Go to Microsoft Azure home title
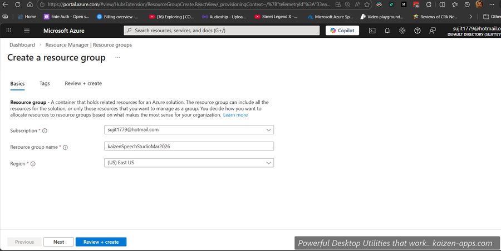The image size is (501, 251). pyautogui.click(x=64, y=31)
